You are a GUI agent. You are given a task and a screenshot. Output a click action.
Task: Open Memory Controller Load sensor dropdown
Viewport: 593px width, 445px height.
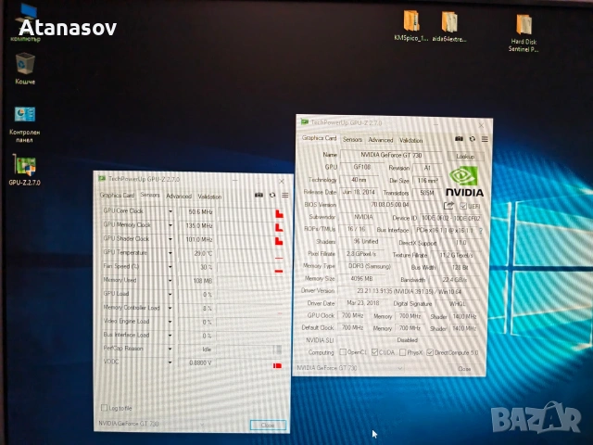(170, 308)
